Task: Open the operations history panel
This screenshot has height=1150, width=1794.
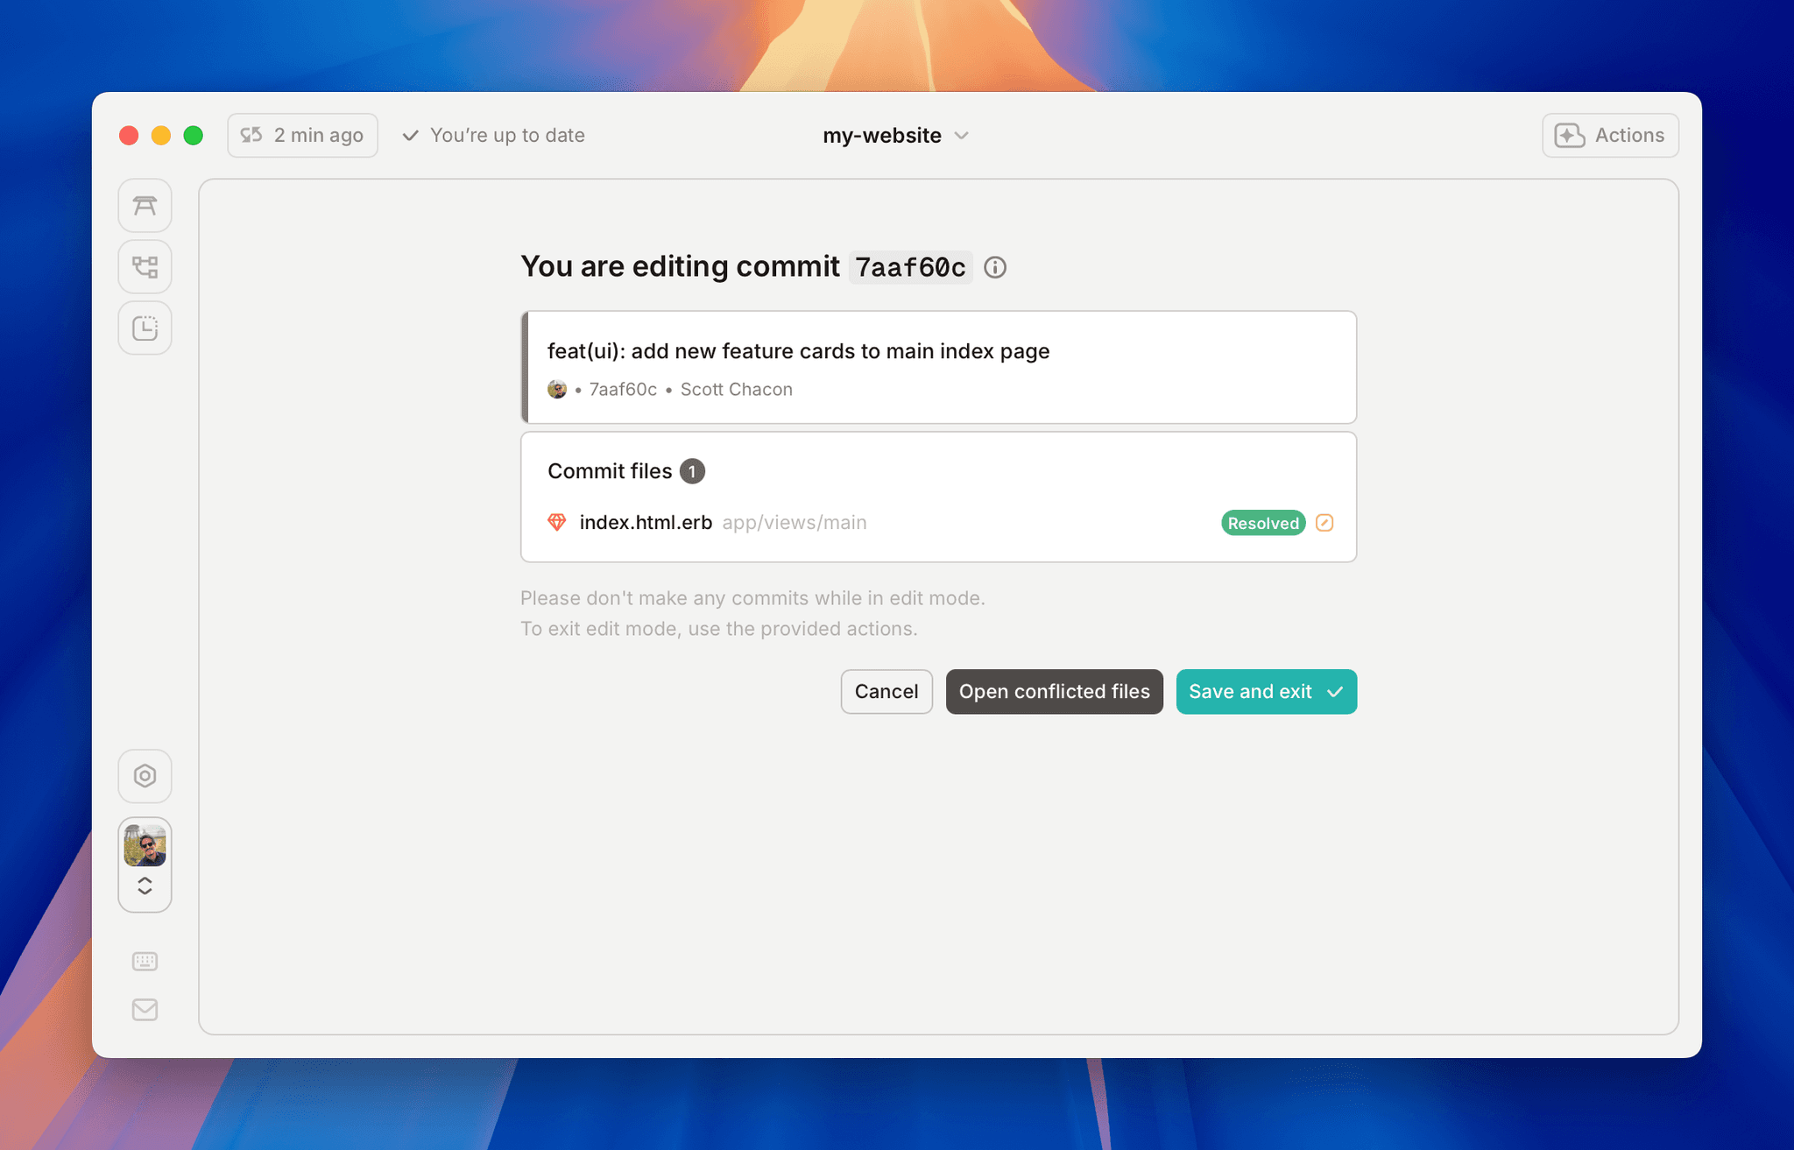Action: click(145, 328)
